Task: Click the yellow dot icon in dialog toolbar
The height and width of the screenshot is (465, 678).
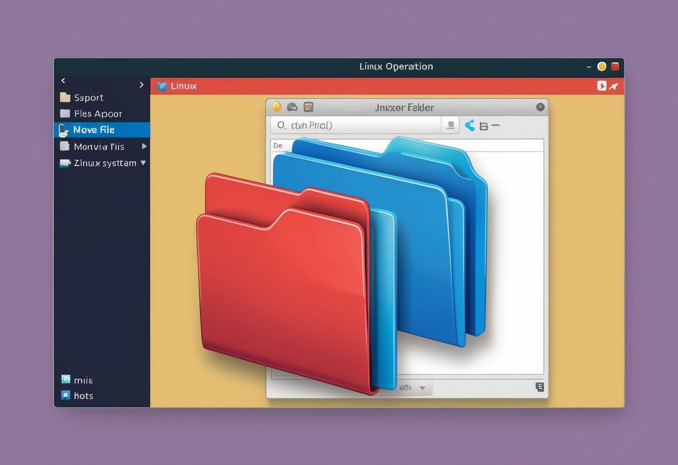Action: [276, 107]
